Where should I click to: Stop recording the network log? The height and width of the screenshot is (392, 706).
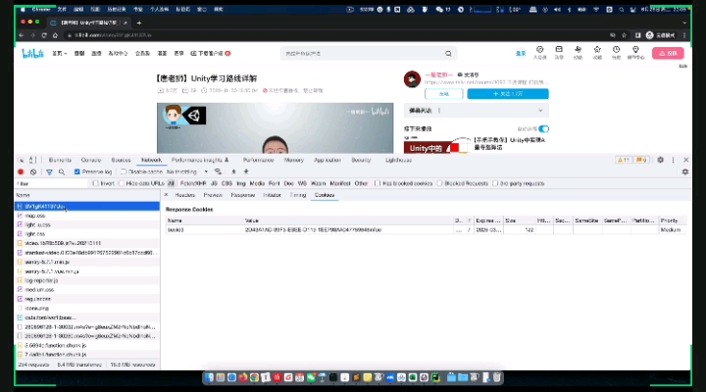tap(21, 171)
